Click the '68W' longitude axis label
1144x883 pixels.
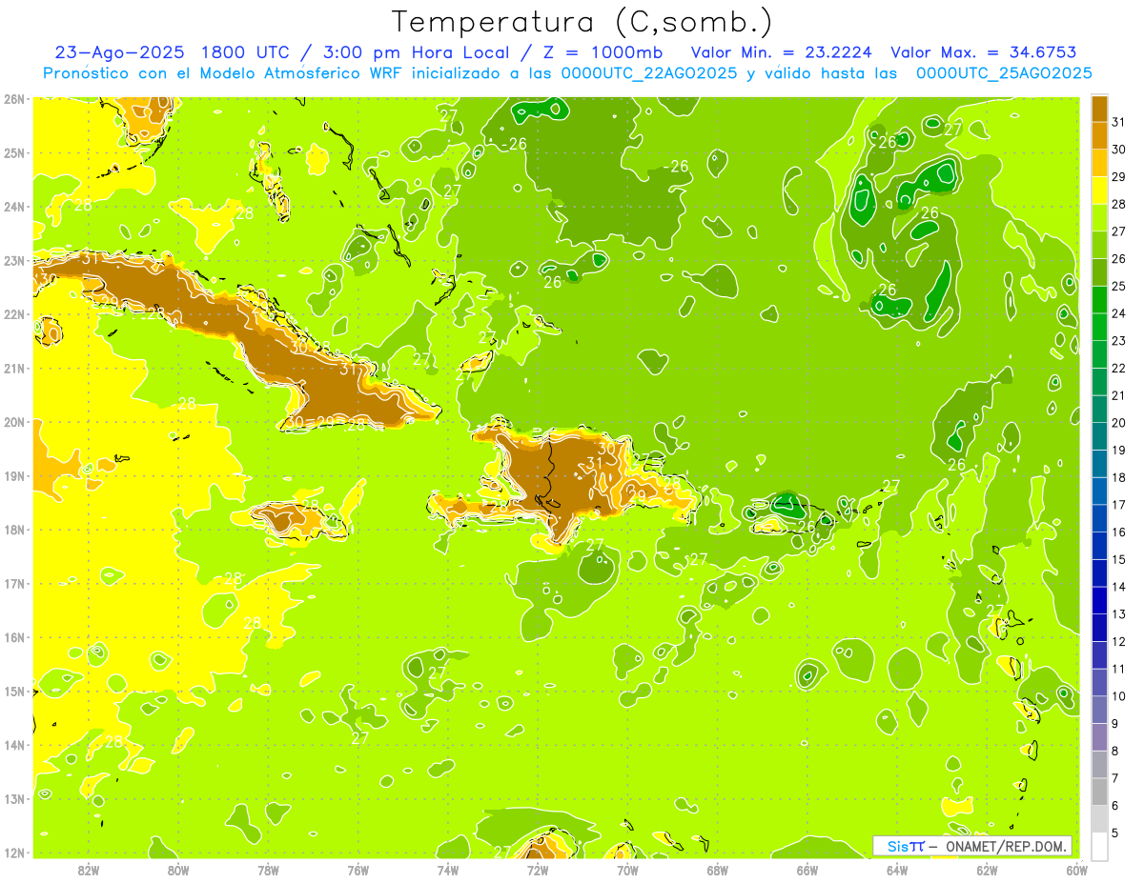pos(717,870)
